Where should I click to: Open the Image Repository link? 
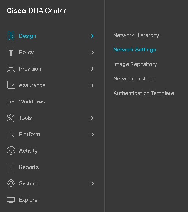(135, 64)
